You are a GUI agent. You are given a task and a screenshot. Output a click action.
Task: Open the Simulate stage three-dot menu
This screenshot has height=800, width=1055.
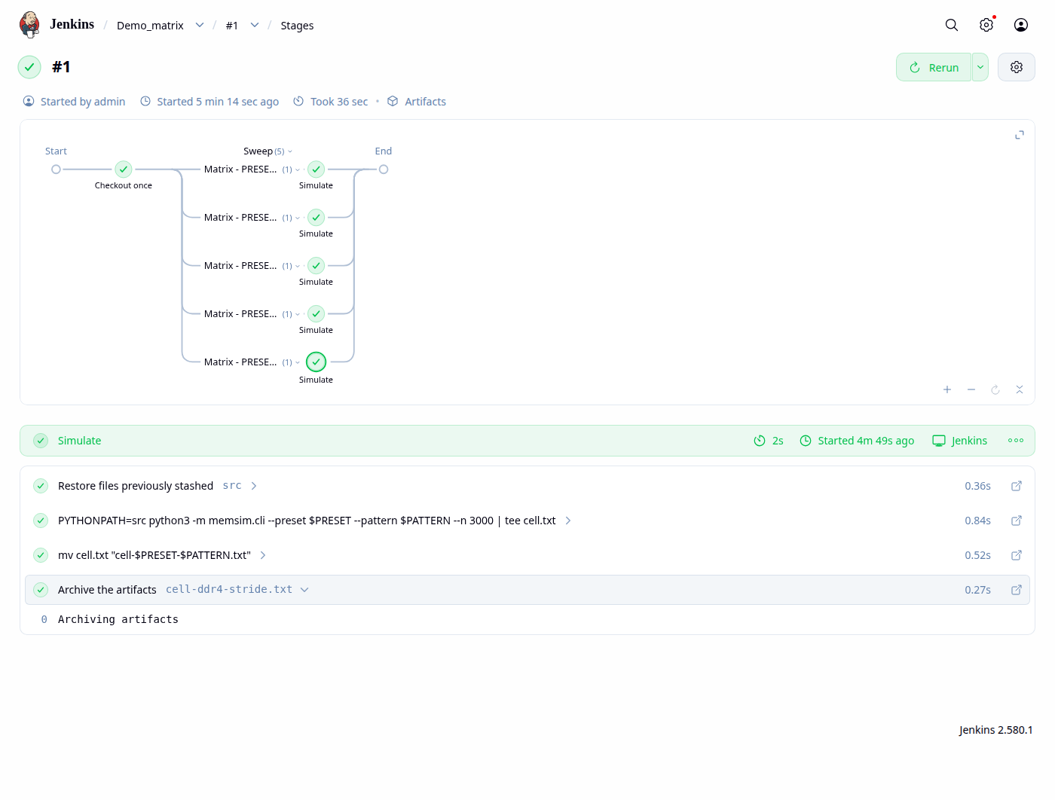tap(1016, 441)
